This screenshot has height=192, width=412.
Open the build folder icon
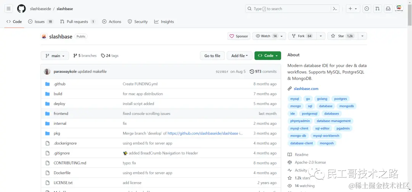point(47,94)
